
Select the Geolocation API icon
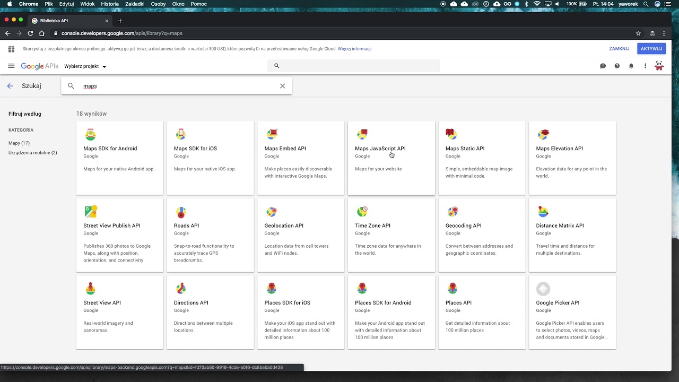tap(272, 212)
